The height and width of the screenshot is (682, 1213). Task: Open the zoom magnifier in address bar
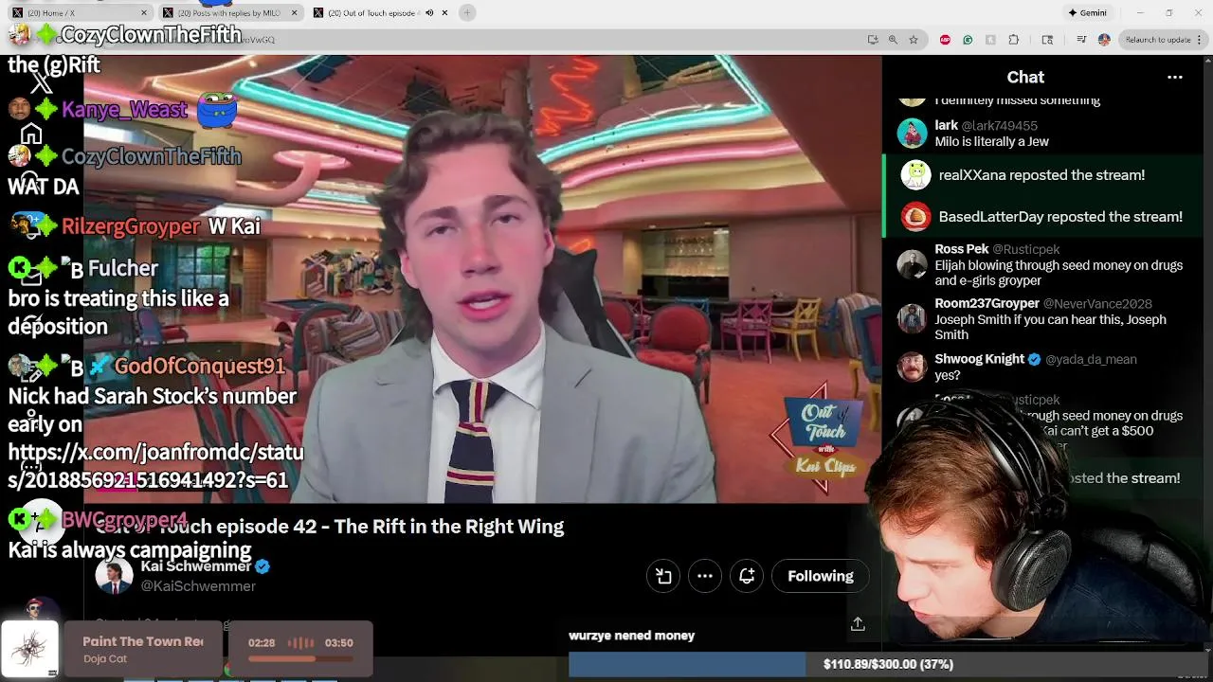[x=893, y=40]
